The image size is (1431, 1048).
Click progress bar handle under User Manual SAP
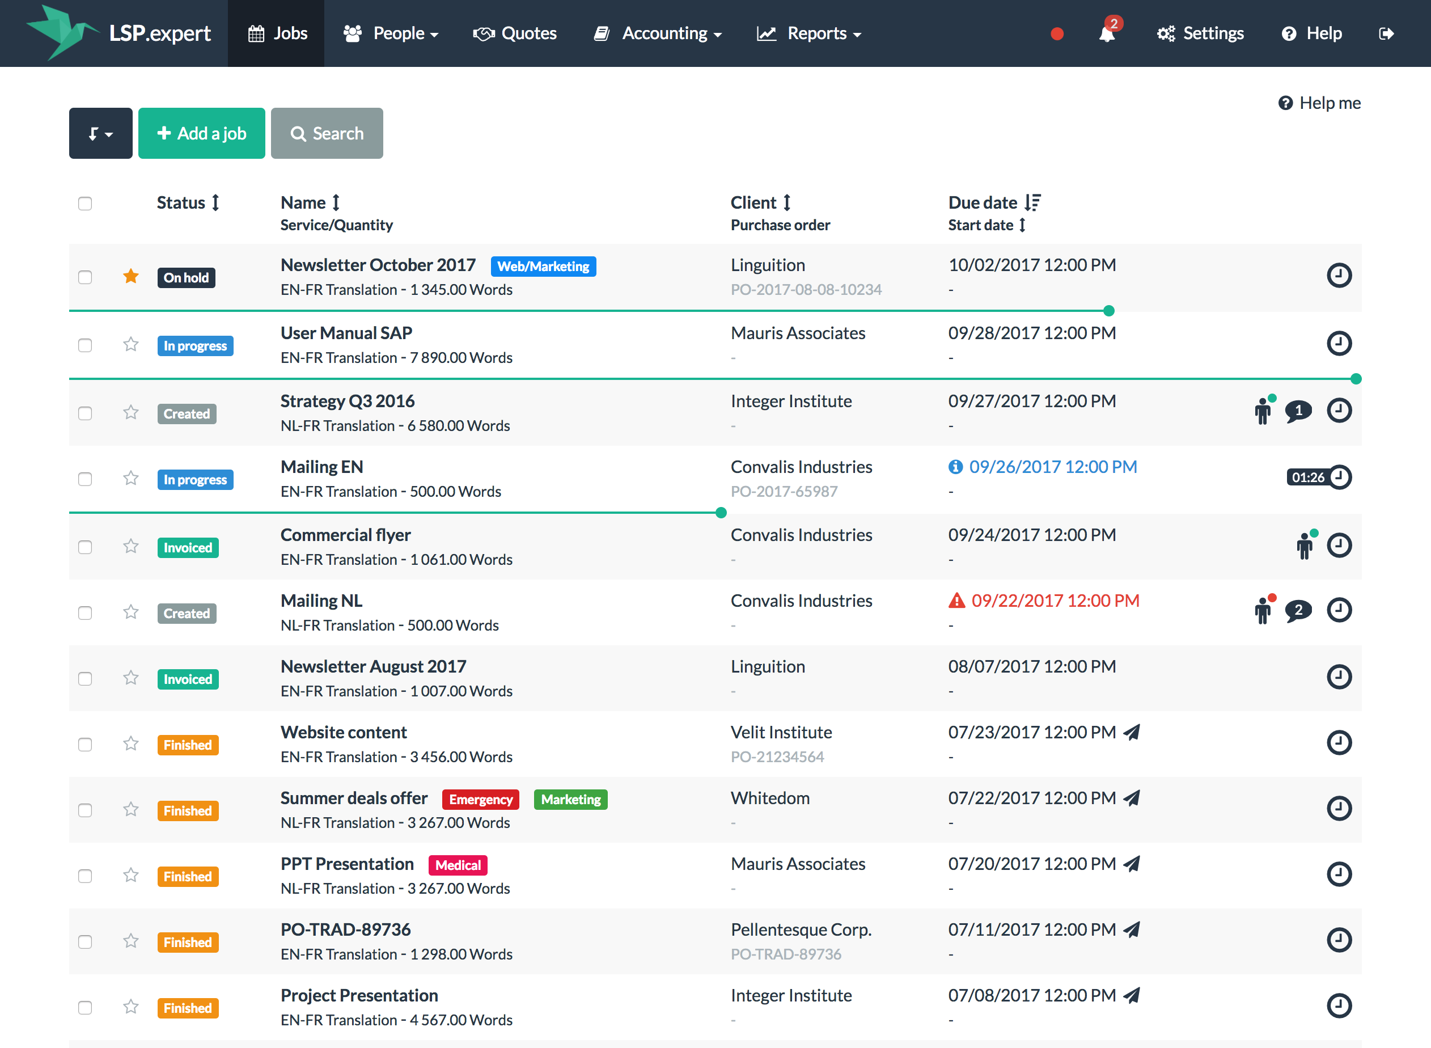tap(1356, 379)
